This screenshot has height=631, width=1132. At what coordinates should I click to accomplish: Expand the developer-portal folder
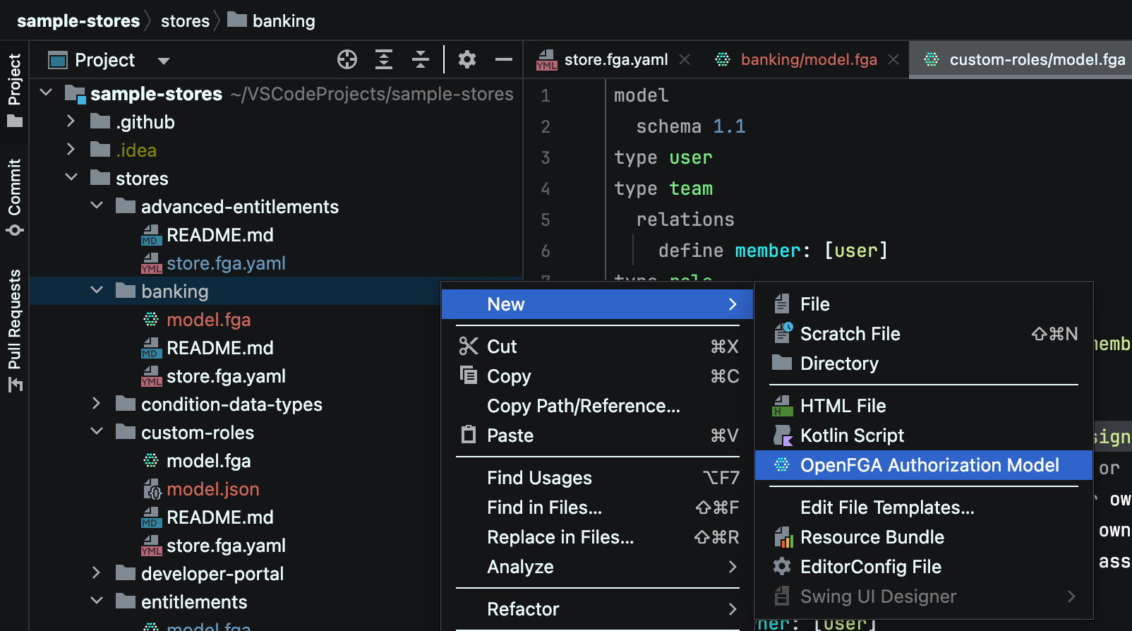(x=97, y=572)
